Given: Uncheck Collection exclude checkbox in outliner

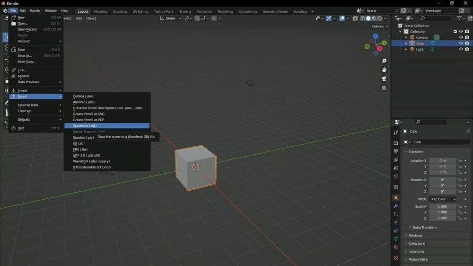Looking at the screenshot, I should click(x=455, y=31).
